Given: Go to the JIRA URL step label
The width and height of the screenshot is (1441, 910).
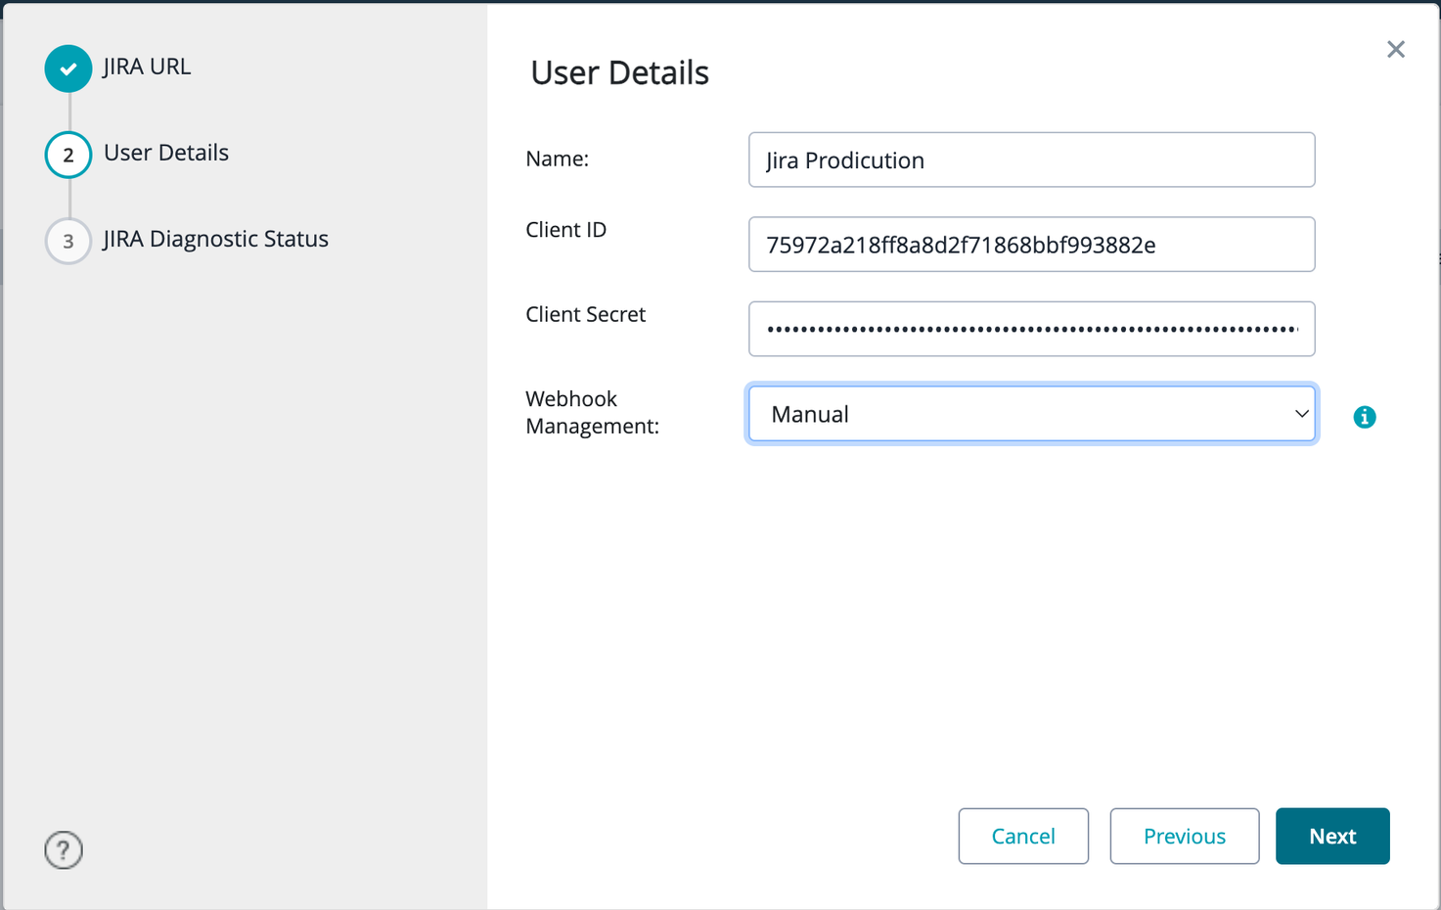Looking at the screenshot, I should (x=147, y=67).
